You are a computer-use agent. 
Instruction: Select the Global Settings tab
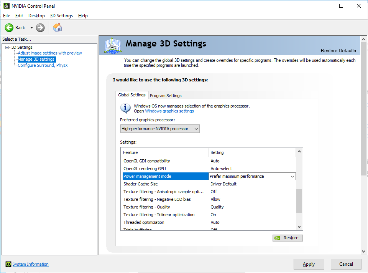131,95
